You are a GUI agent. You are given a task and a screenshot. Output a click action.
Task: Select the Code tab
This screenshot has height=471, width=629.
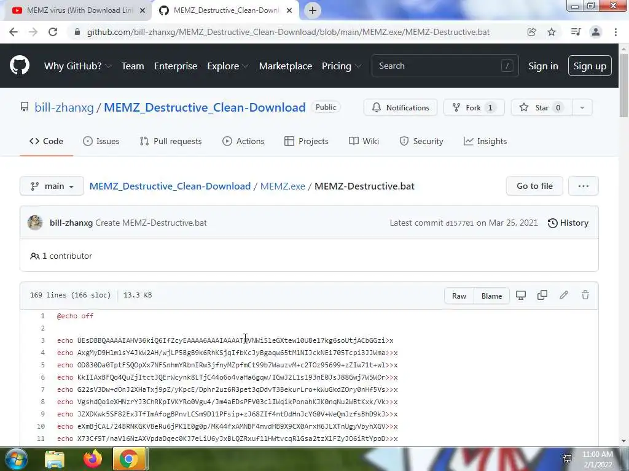tap(46, 141)
